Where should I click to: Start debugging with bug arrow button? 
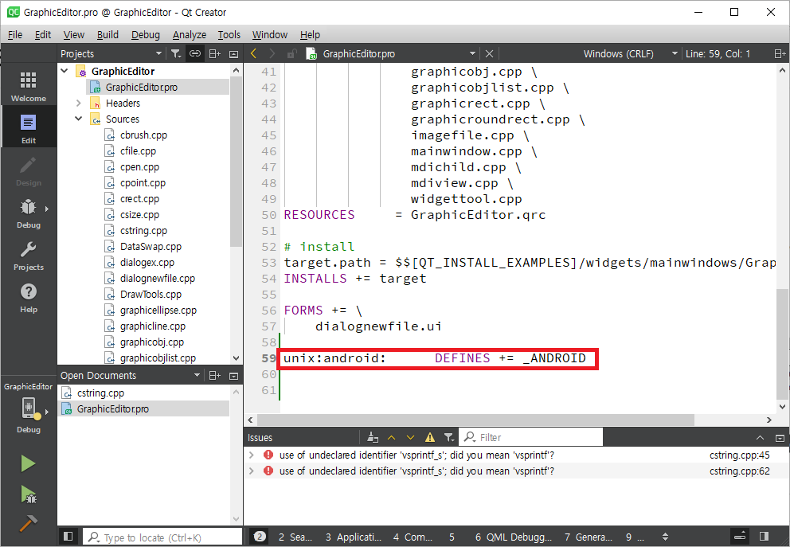28,494
